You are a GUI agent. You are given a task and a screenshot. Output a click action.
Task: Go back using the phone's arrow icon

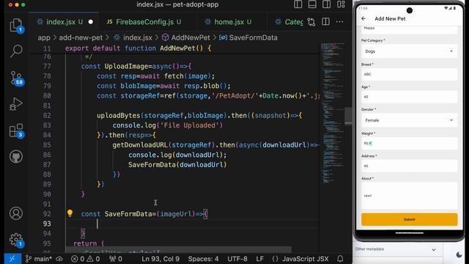tap(363, 18)
